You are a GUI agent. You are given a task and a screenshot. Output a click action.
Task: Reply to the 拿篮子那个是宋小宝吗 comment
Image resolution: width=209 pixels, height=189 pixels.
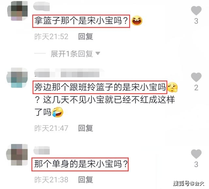click(86, 37)
